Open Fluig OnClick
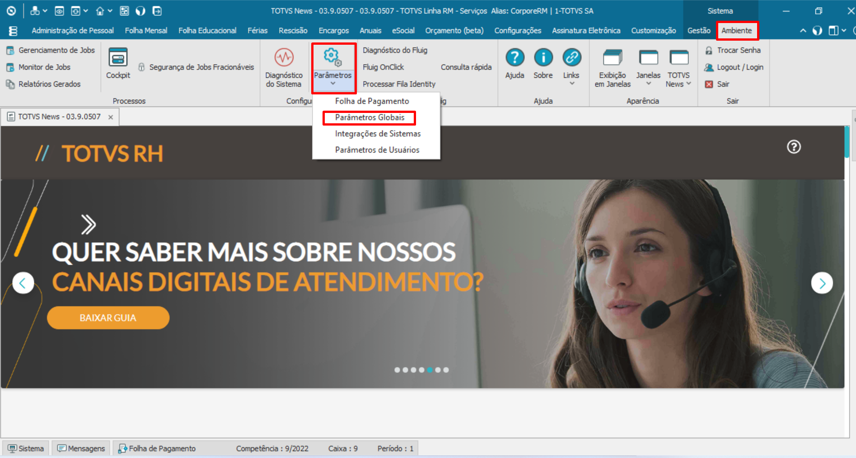Screen dimensions: 856x458 (383, 67)
